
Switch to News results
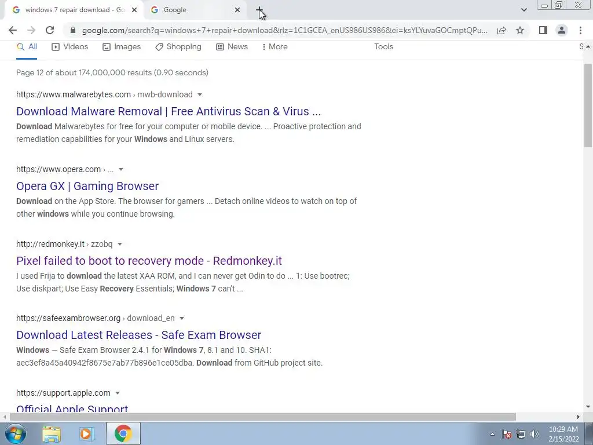coord(232,47)
